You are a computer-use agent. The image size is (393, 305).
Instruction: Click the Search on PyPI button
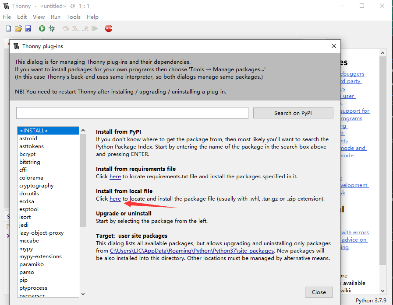(x=293, y=113)
